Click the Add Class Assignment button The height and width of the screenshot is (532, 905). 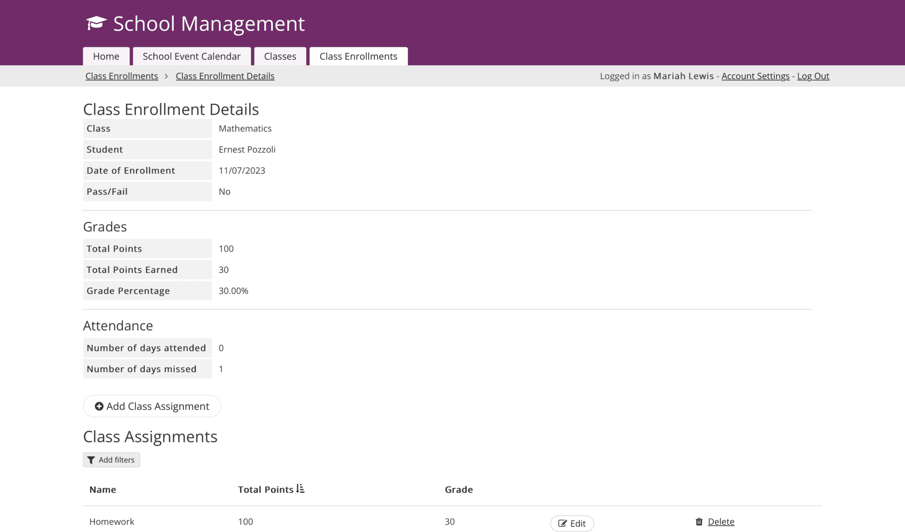(x=152, y=406)
